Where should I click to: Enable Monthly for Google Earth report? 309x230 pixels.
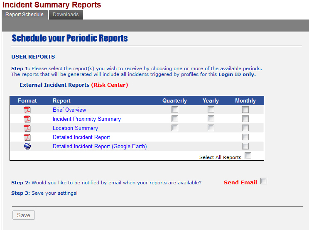point(245,146)
